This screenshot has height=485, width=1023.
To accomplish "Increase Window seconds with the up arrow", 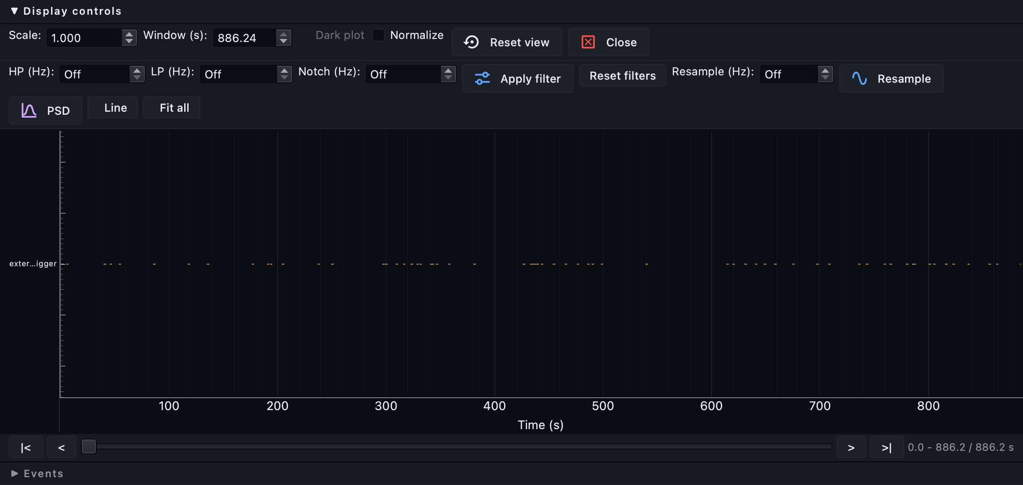I will [x=283, y=34].
